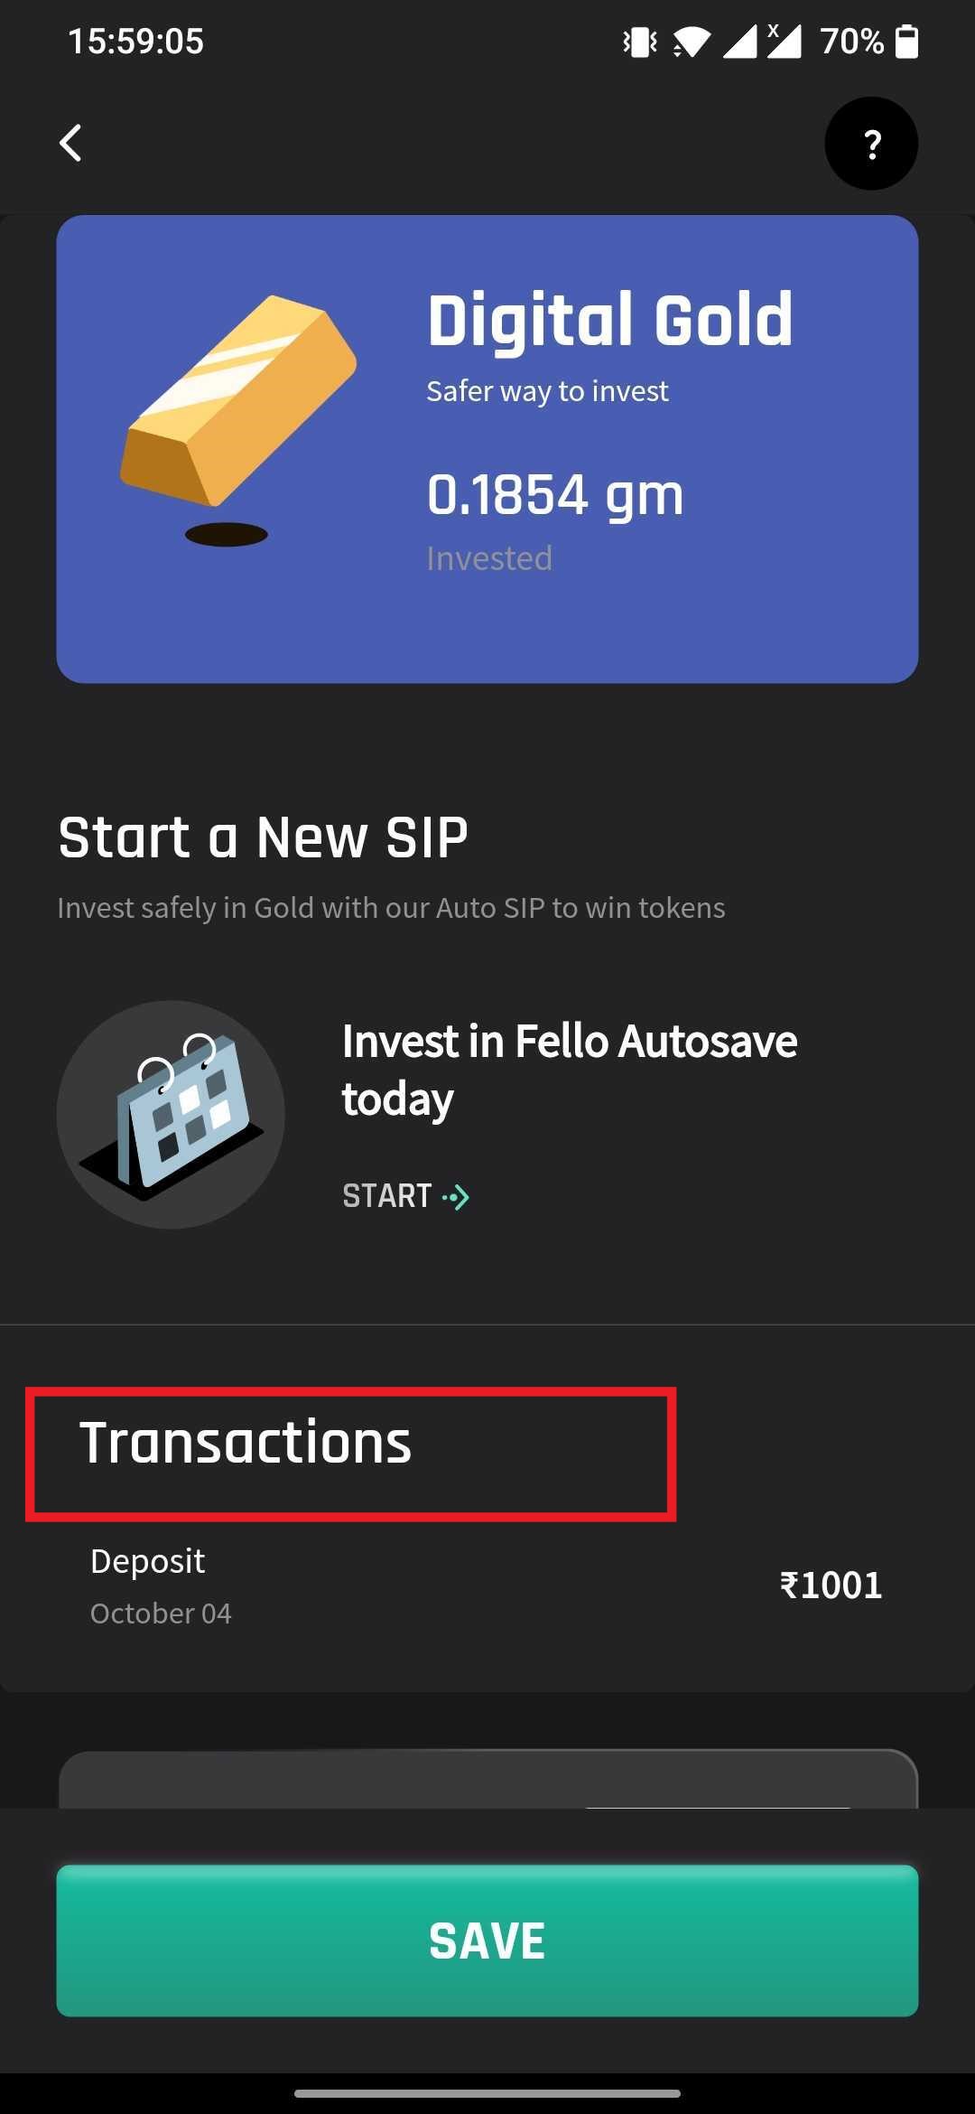Tap the Start a New SIP heading
Image resolution: width=975 pixels, height=2114 pixels.
(263, 837)
